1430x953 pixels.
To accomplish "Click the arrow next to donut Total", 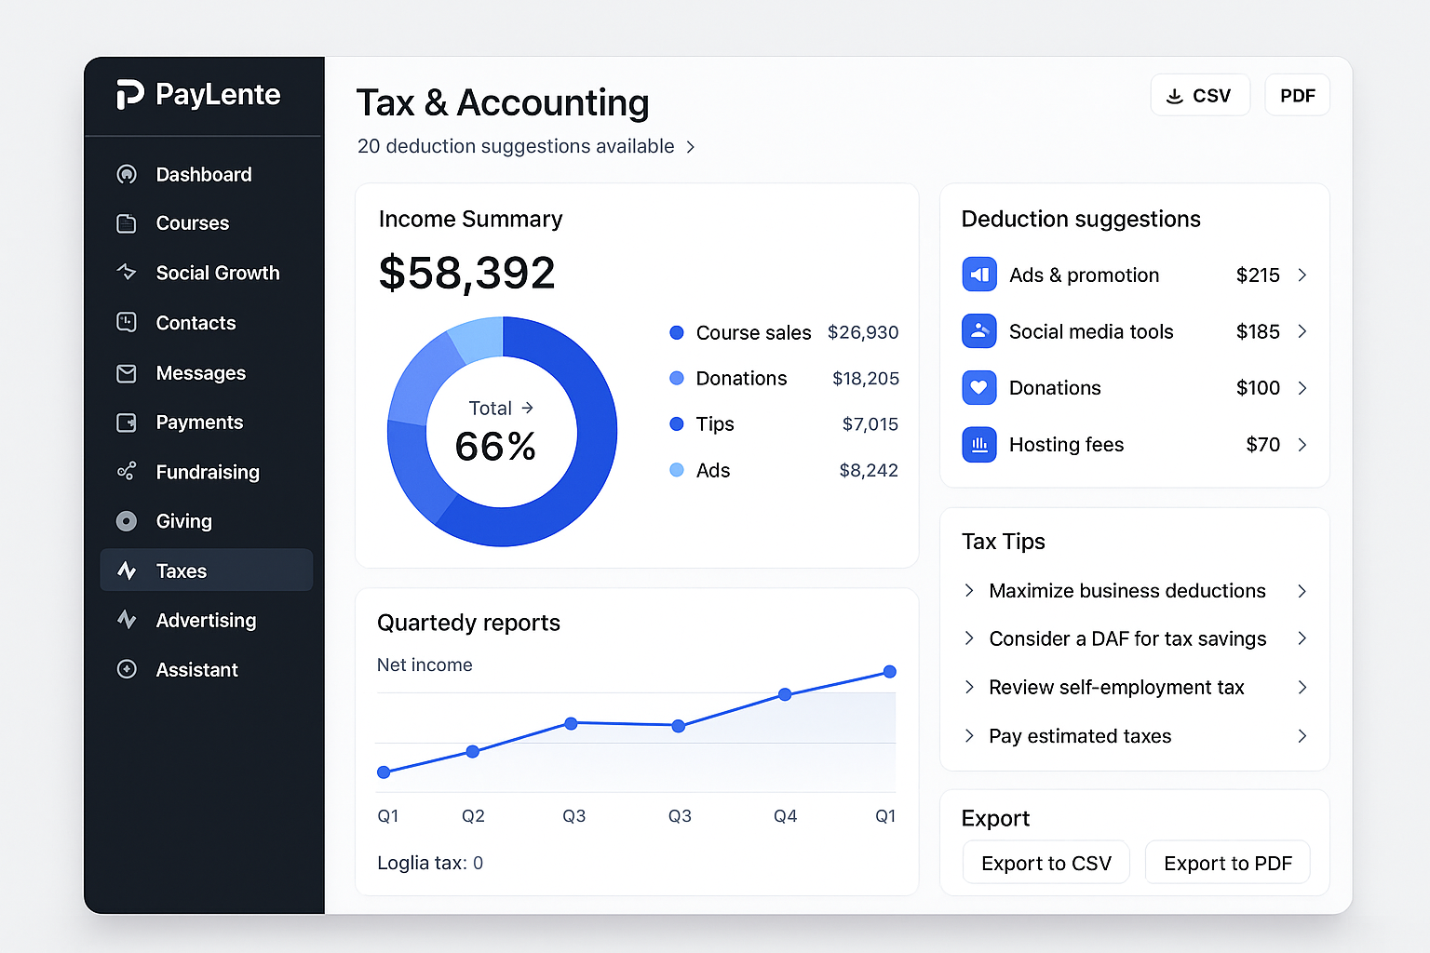I will point(528,408).
